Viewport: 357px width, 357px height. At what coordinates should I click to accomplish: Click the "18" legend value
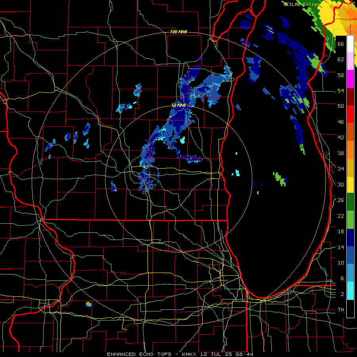(x=341, y=232)
